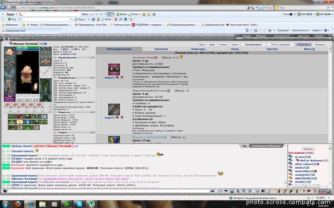Click the Обновить button in user list
Screen dimensions: 334x208
(x=308, y=149)
